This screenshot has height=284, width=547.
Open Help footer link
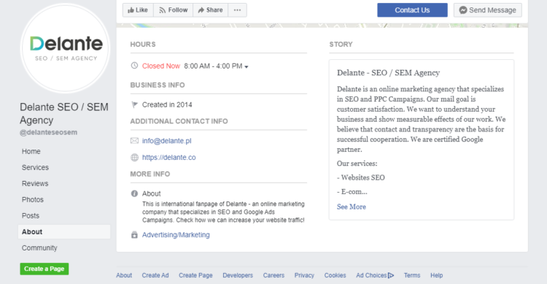tap(436, 275)
